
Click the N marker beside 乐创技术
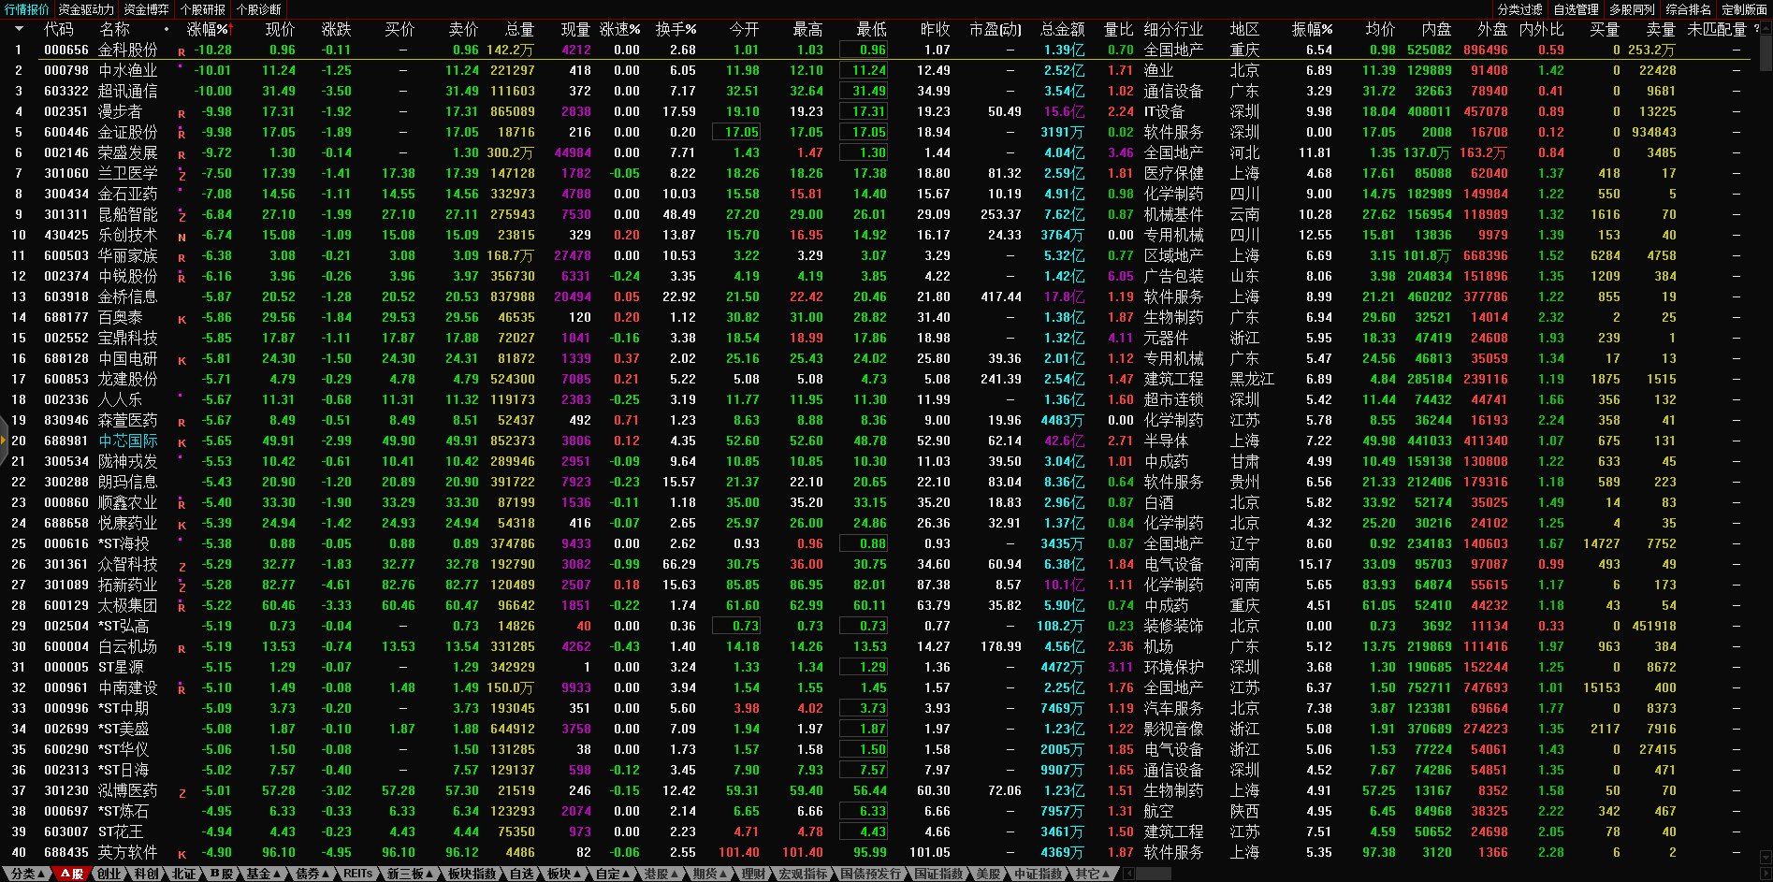[182, 238]
